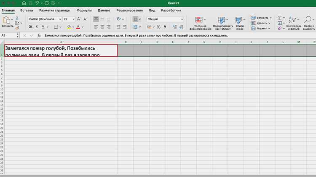Decrease indent in cell
The width and height of the screenshot is (316, 177).
pos(118,27)
